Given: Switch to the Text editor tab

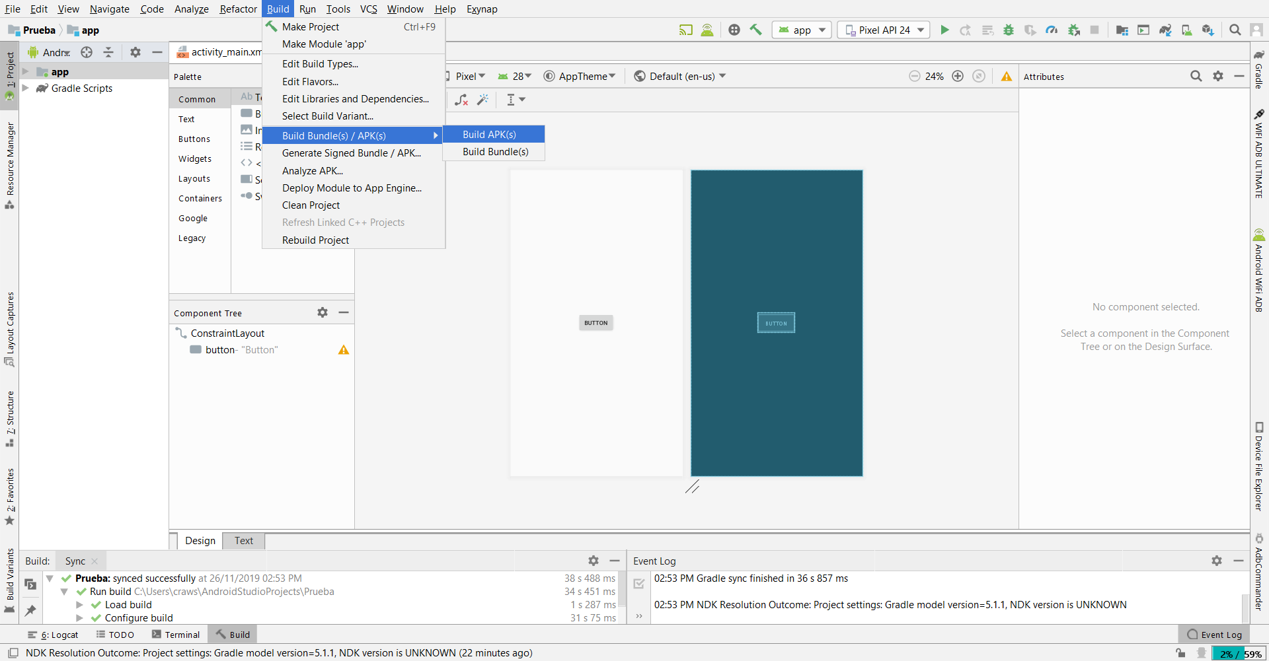Looking at the screenshot, I should coord(244,541).
